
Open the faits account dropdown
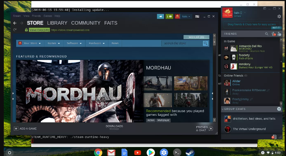point(186,16)
